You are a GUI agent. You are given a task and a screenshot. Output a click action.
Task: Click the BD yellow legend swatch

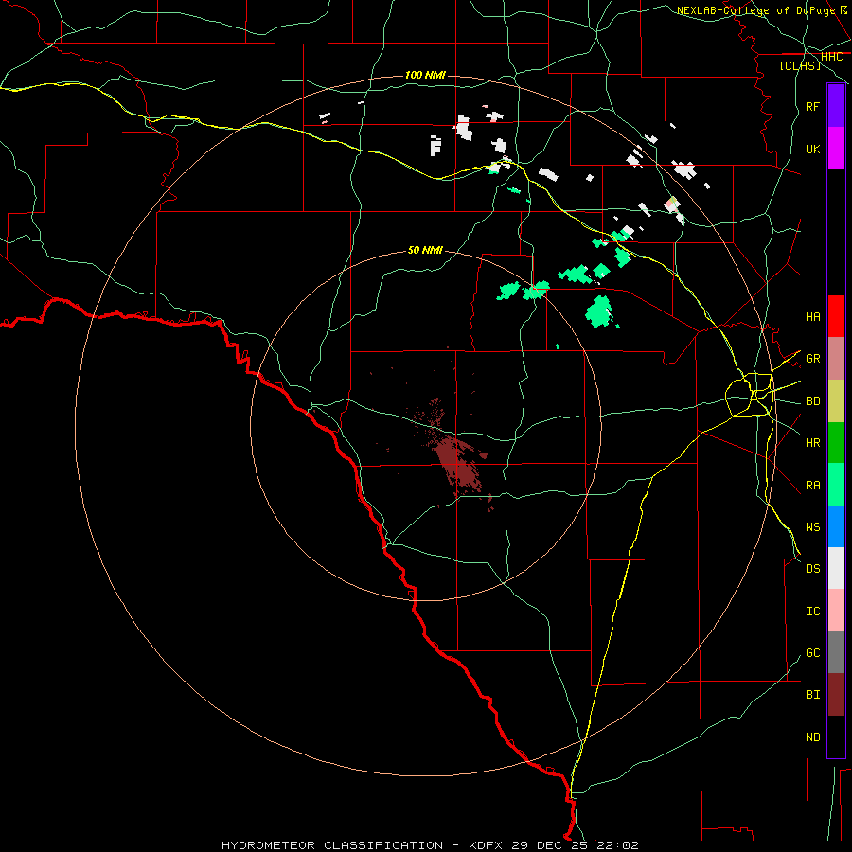836,401
